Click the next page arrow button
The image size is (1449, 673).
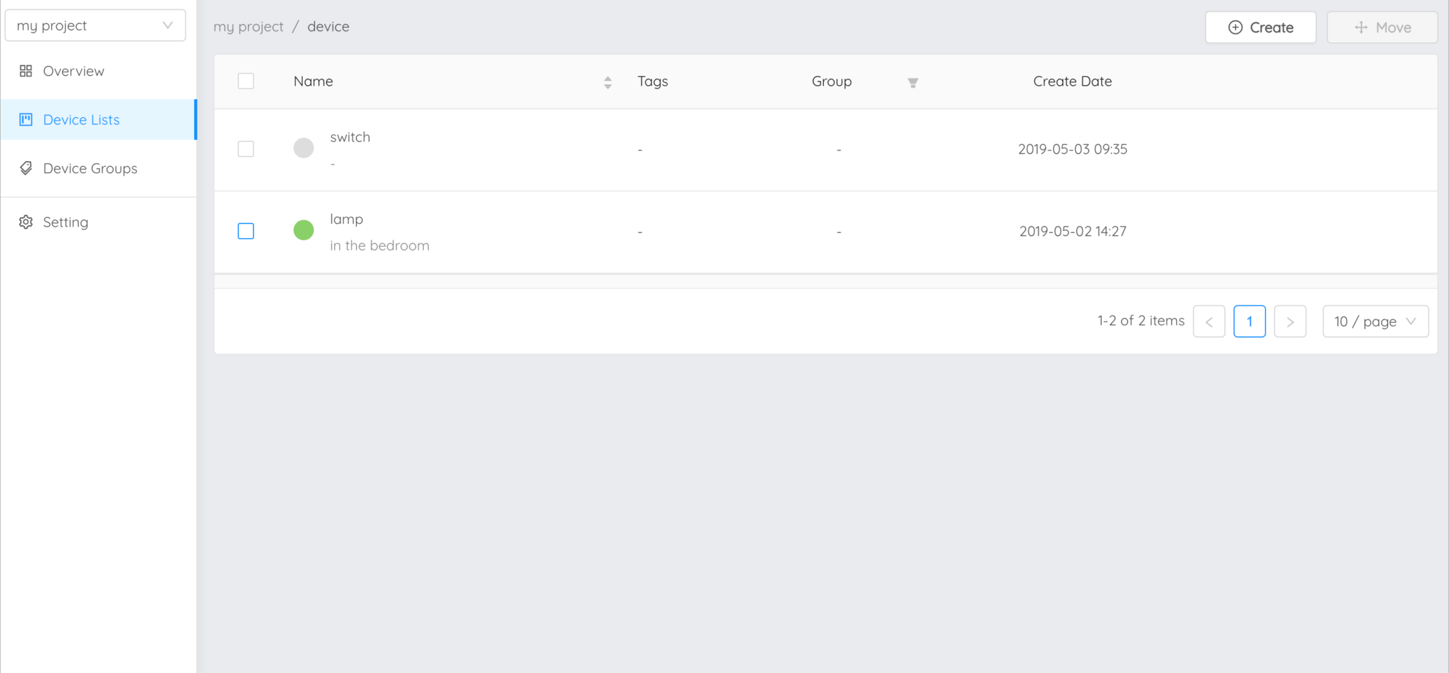tap(1291, 321)
